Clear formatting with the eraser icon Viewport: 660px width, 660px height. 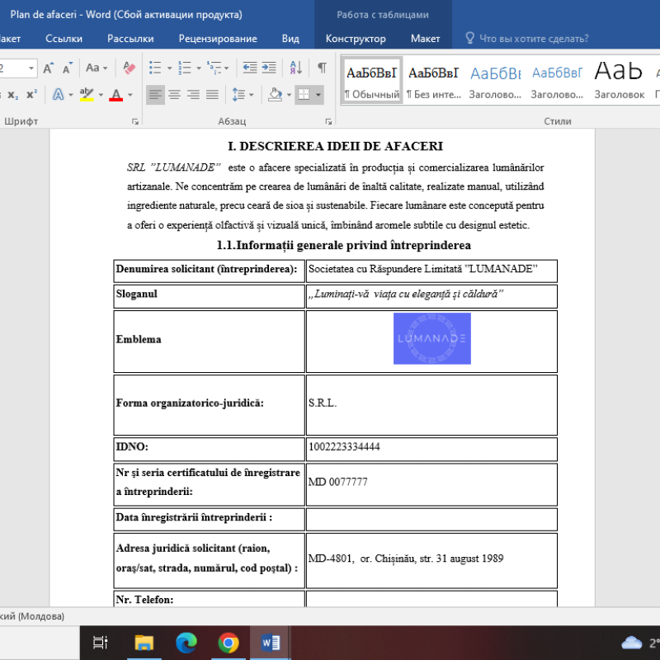[x=130, y=68]
